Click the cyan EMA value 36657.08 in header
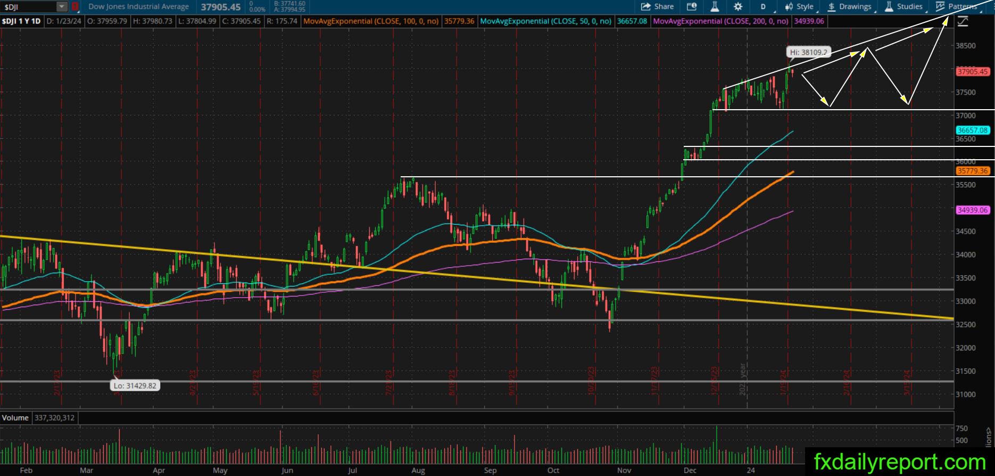 coord(632,21)
